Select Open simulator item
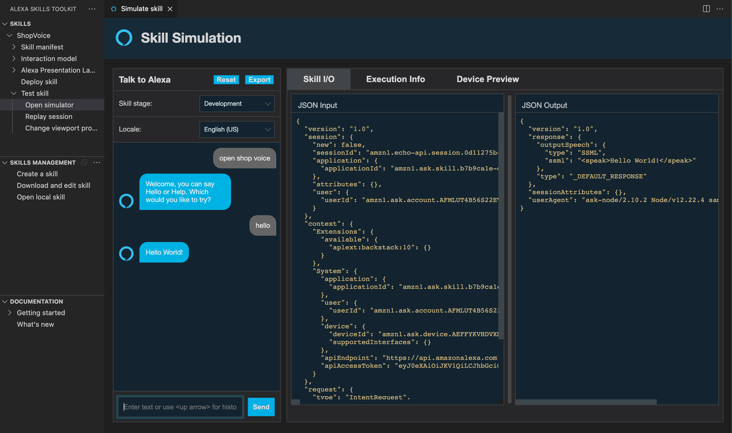Image resolution: width=732 pixels, height=433 pixels. point(52,105)
